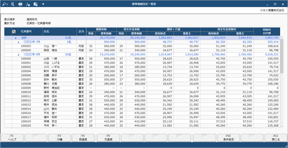Collapse the 年 9月 group
Image resolution: width=288 pixels, height=148 pixels.
pyautogui.click(x=18, y=54)
